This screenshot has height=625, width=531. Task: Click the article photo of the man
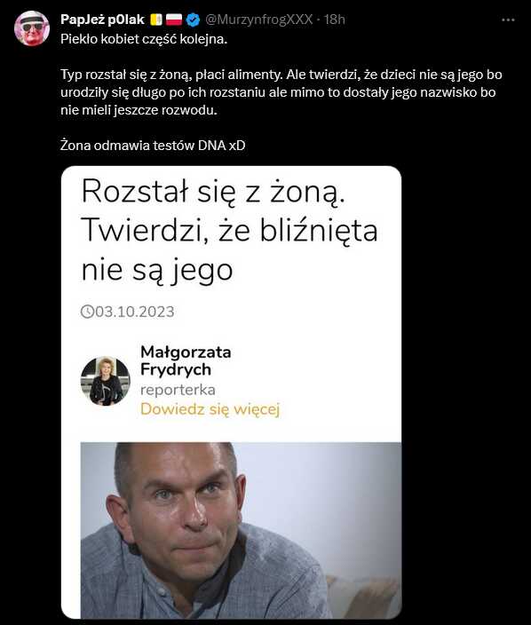click(x=241, y=530)
